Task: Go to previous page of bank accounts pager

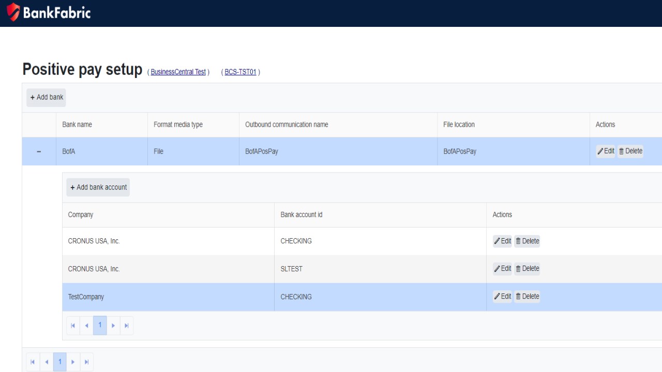Action: tap(86, 326)
